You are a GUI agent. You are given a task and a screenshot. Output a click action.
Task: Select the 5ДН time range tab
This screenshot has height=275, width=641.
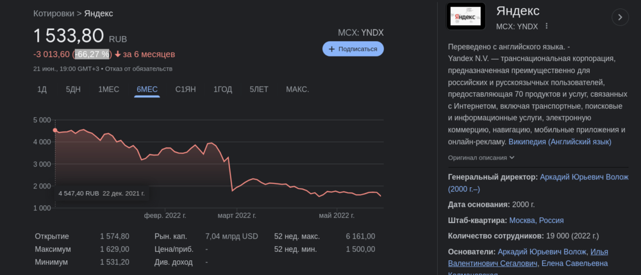73,89
